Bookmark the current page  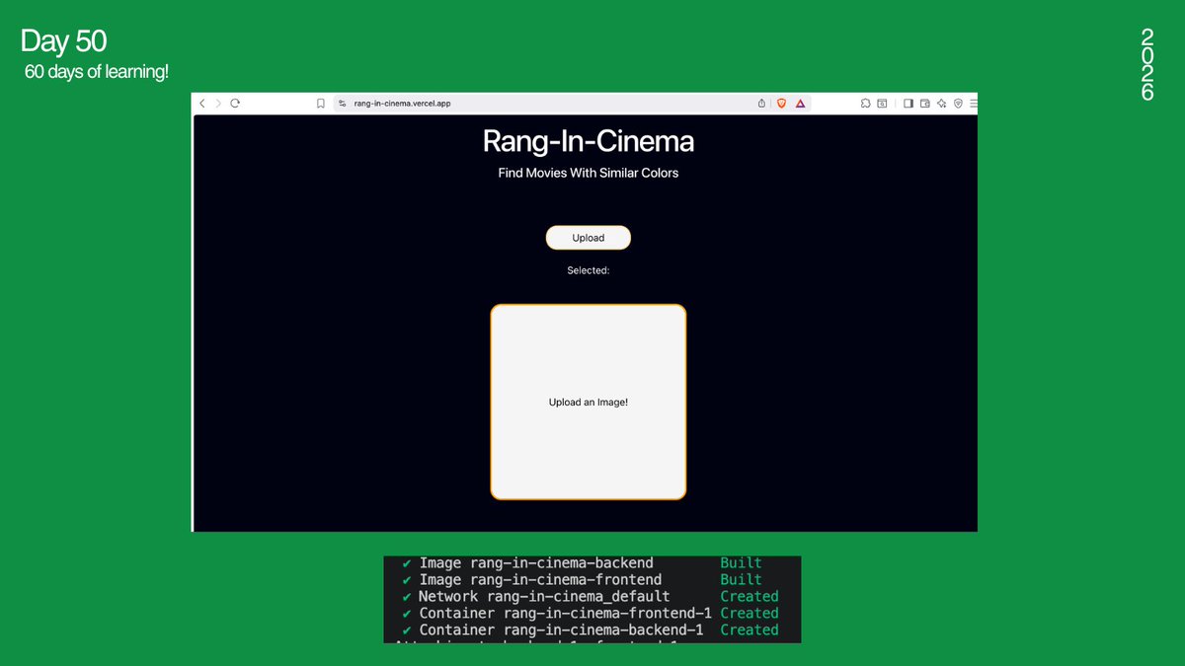point(321,103)
